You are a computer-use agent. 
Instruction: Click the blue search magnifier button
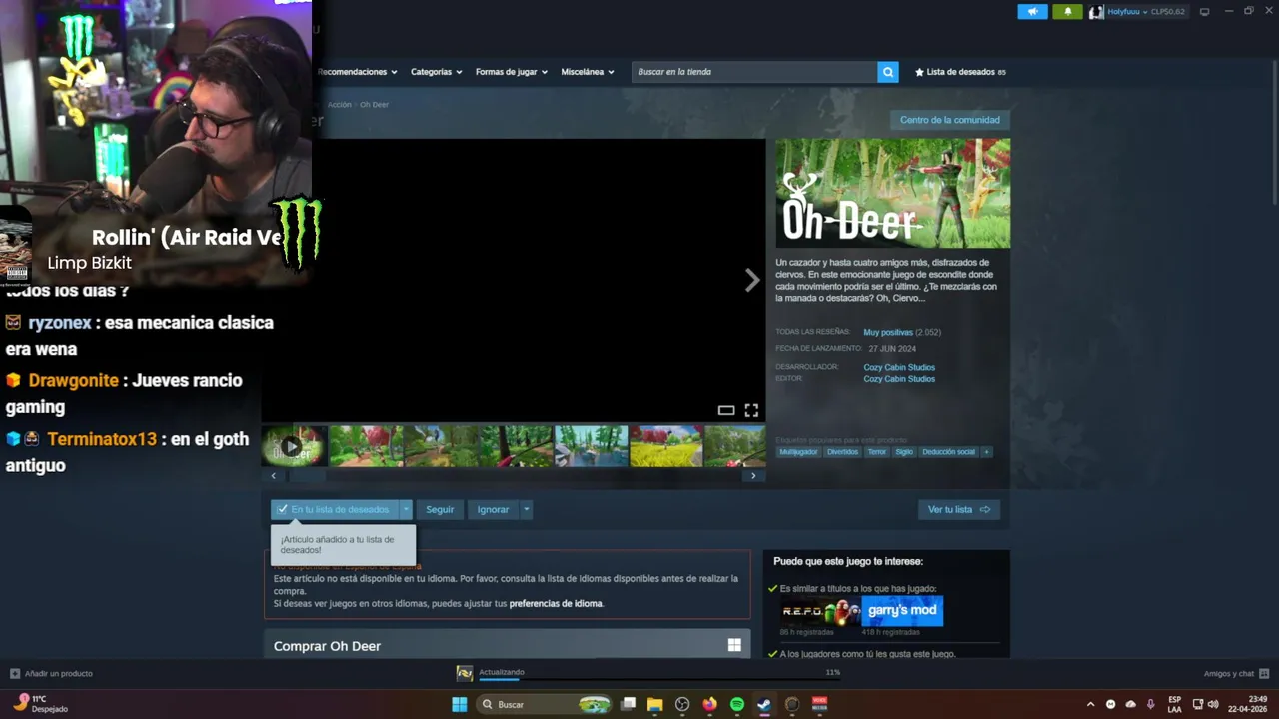click(x=887, y=72)
